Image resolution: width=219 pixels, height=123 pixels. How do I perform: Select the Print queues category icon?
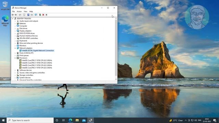(x=18, y=55)
